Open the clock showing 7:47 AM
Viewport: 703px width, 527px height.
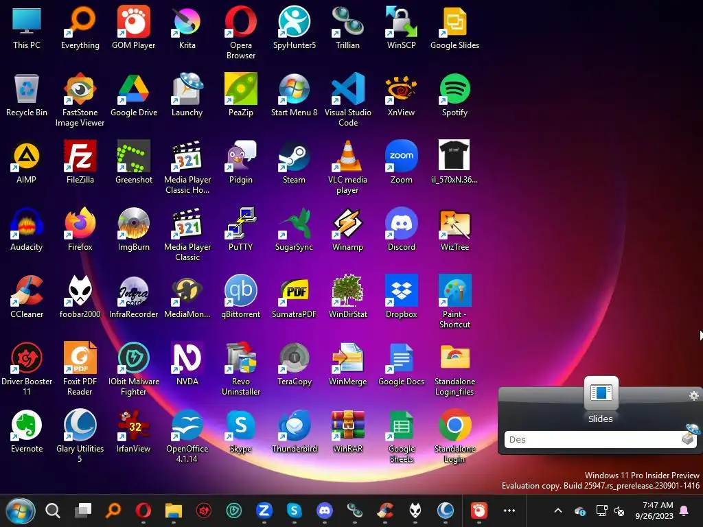pos(654,511)
